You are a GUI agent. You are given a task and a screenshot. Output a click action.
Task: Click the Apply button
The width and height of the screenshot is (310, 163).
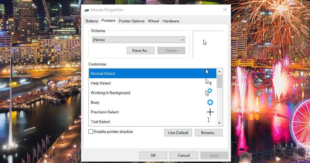tap(214, 156)
